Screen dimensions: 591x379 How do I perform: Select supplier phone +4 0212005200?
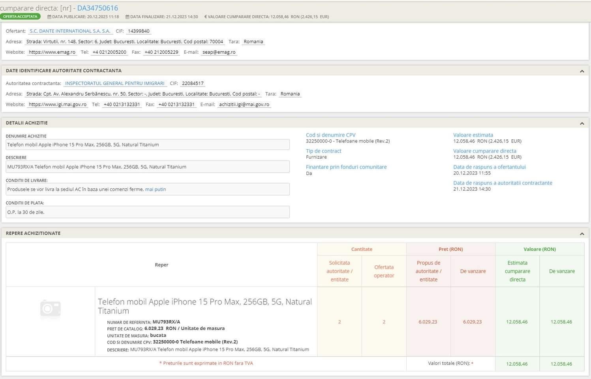[109, 52]
